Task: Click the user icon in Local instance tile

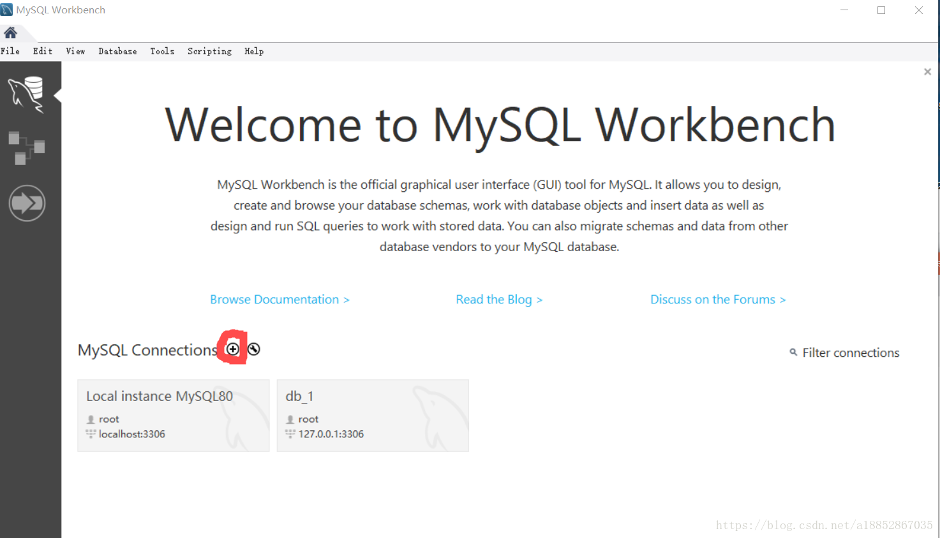Action: pyautogui.click(x=91, y=419)
